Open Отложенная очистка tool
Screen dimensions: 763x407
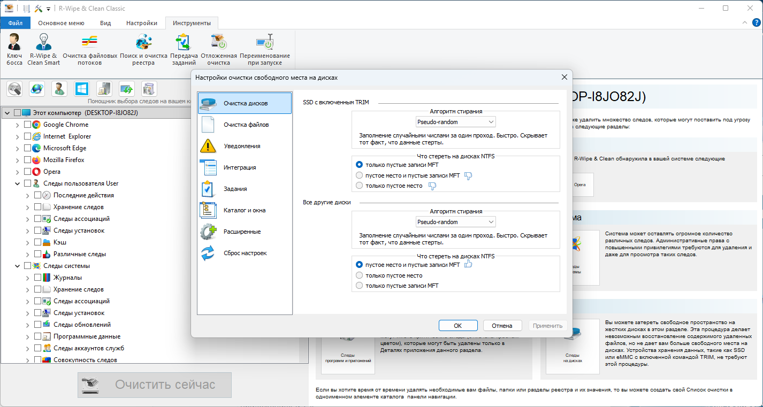[x=218, y=43]
